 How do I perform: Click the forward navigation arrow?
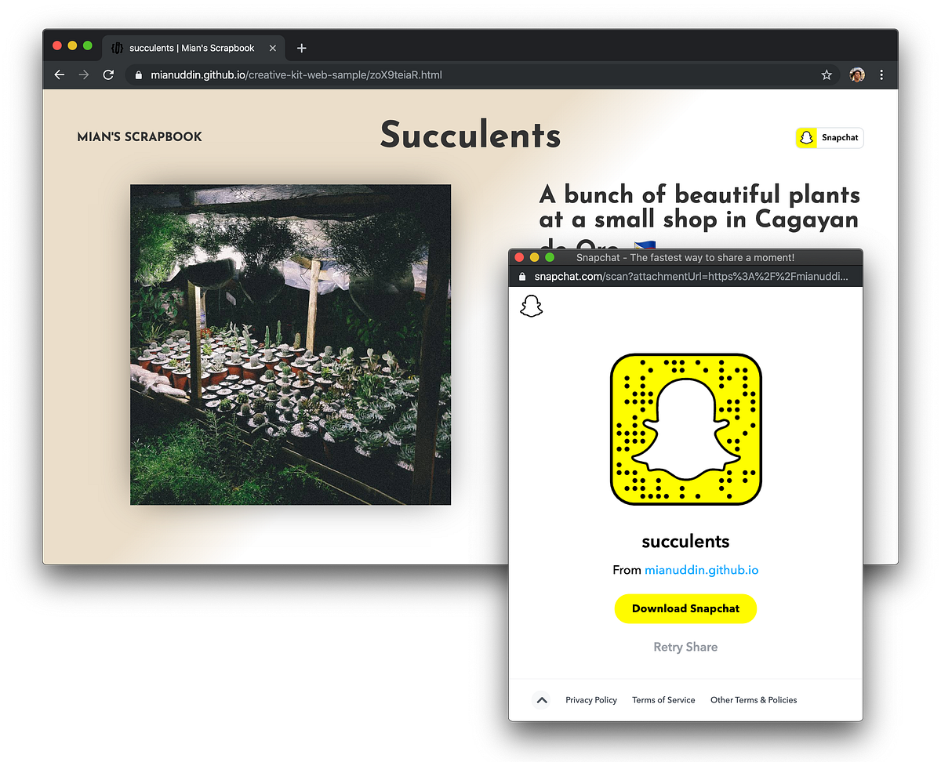click(x=84, y=74)
